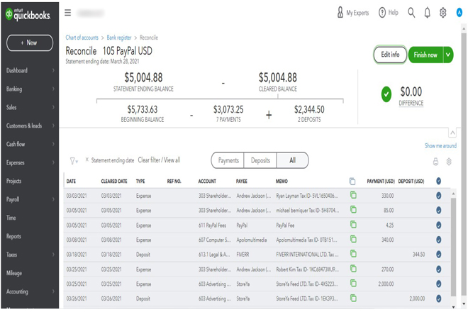Sort by the DATE column header
This screenshot has height=312, width=468.
[x=71, y=182]
